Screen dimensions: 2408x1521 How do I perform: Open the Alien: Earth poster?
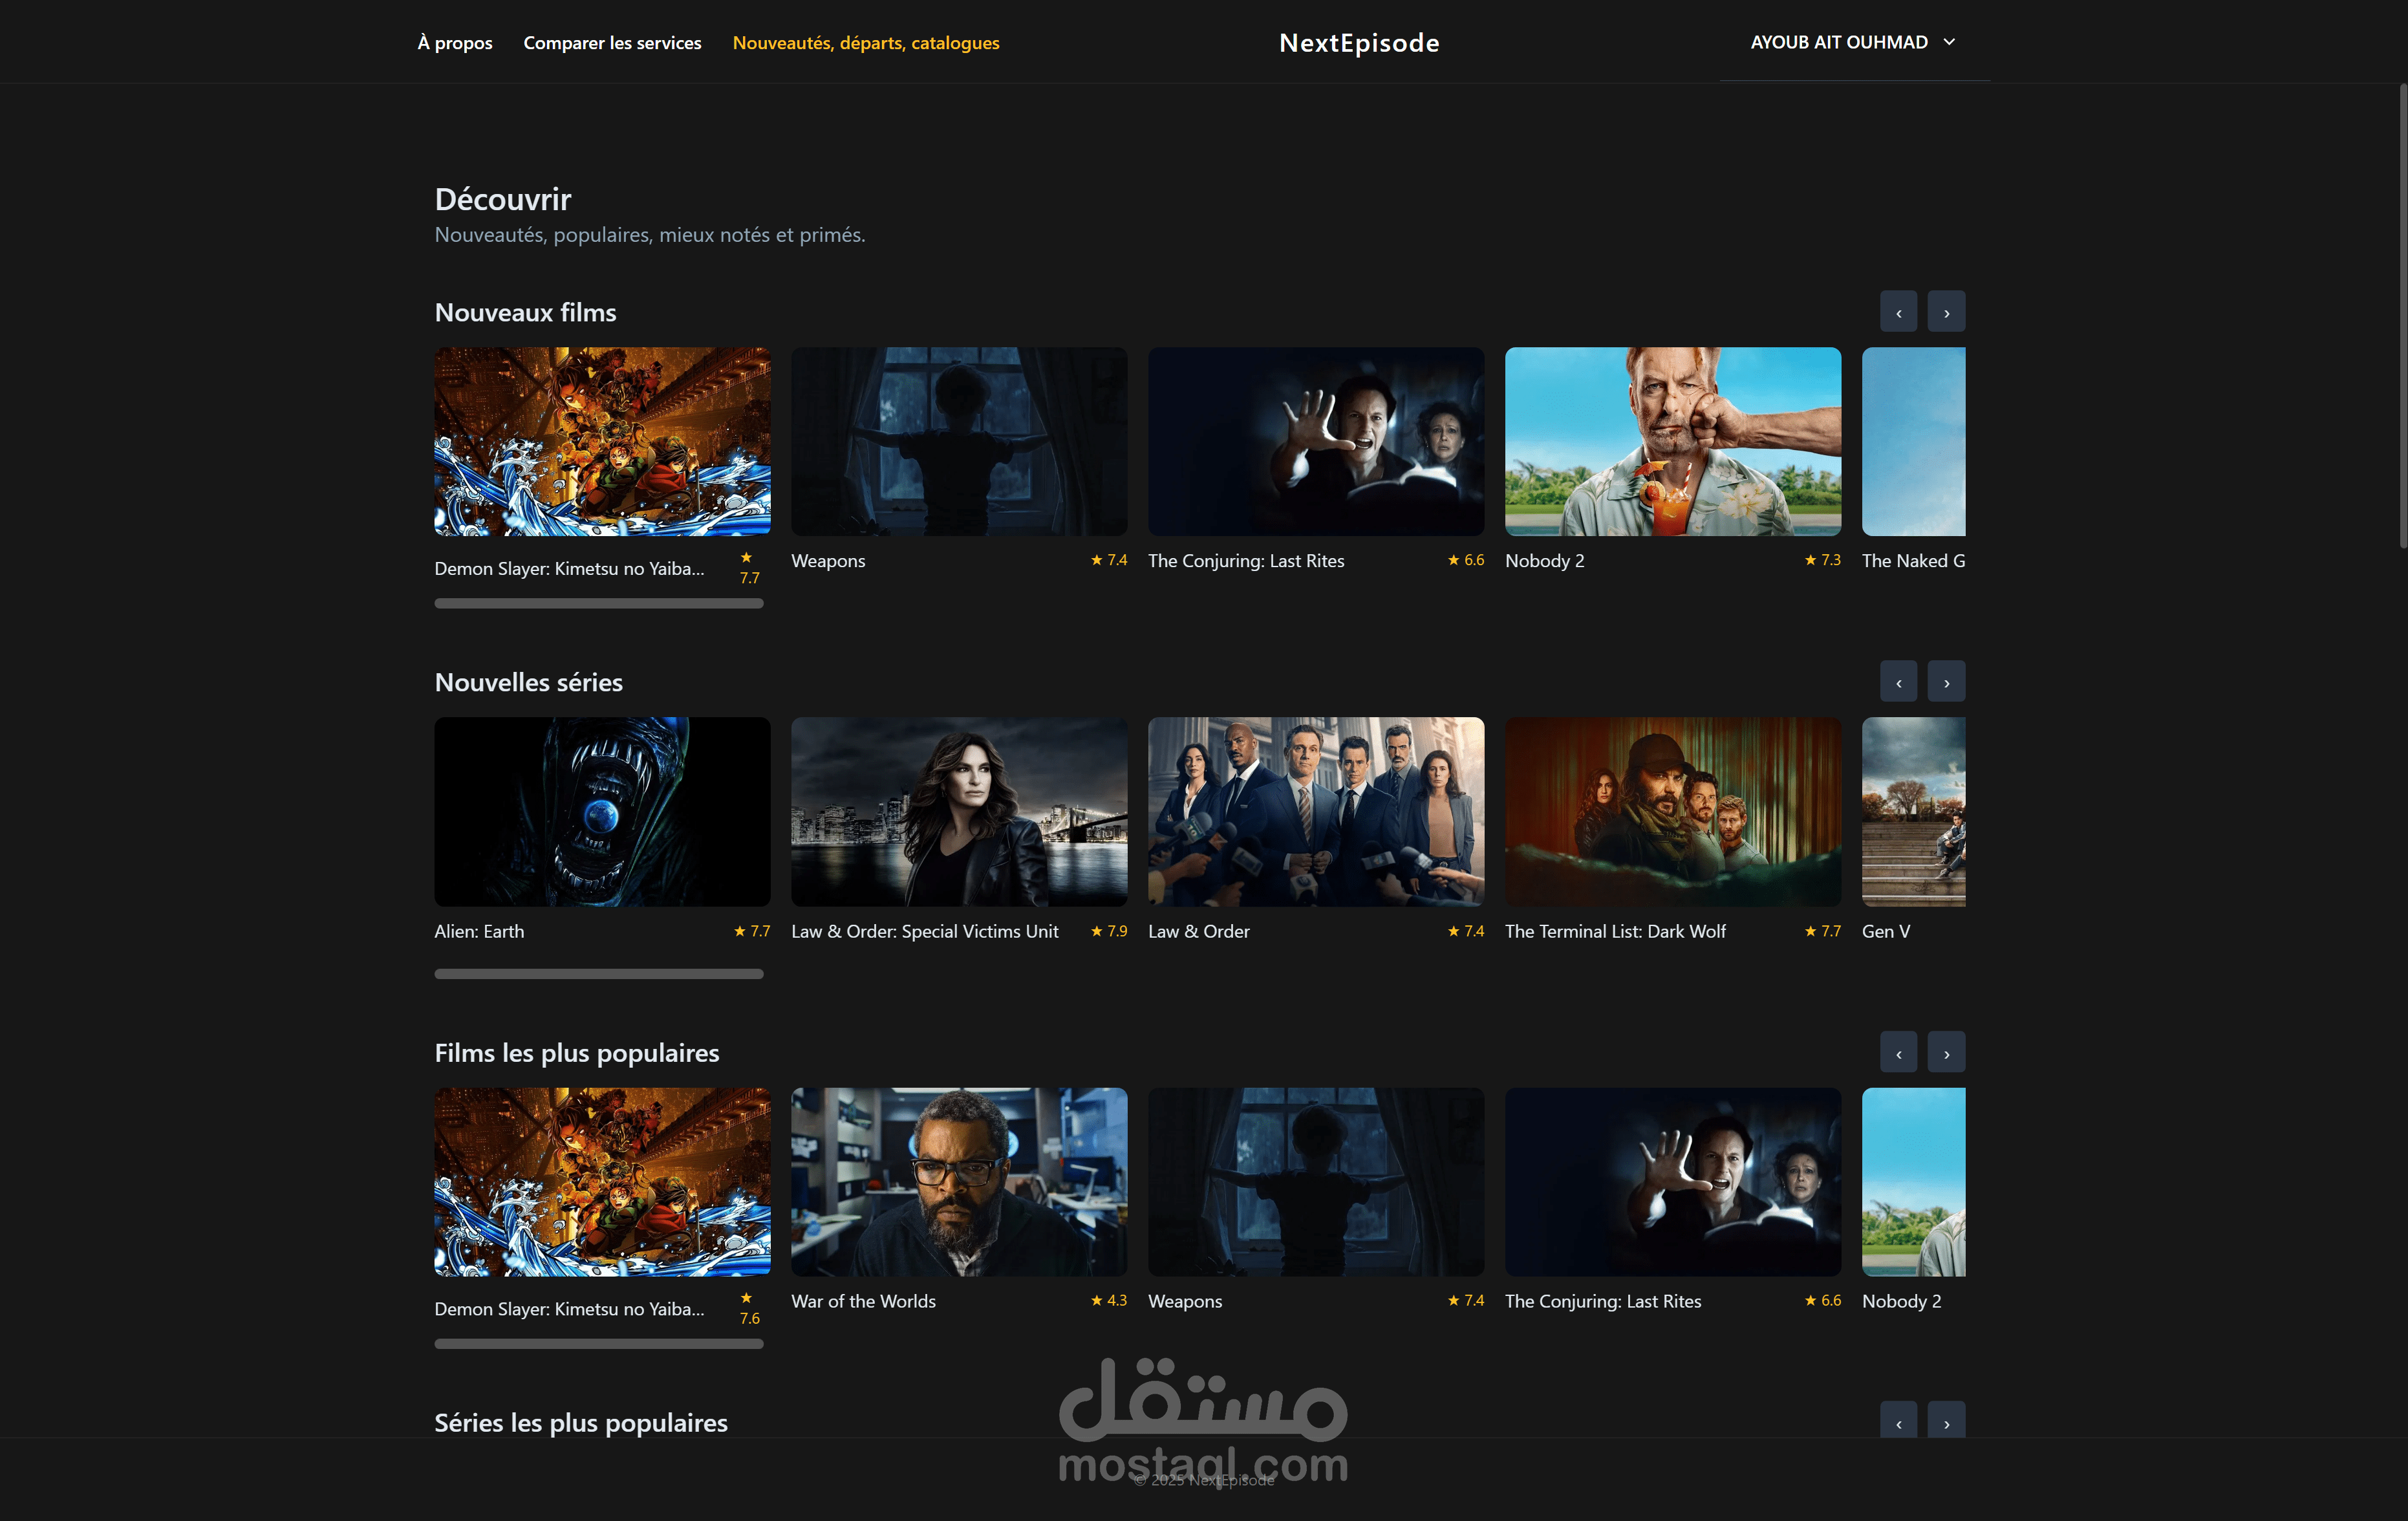click(x=602, y=811)
